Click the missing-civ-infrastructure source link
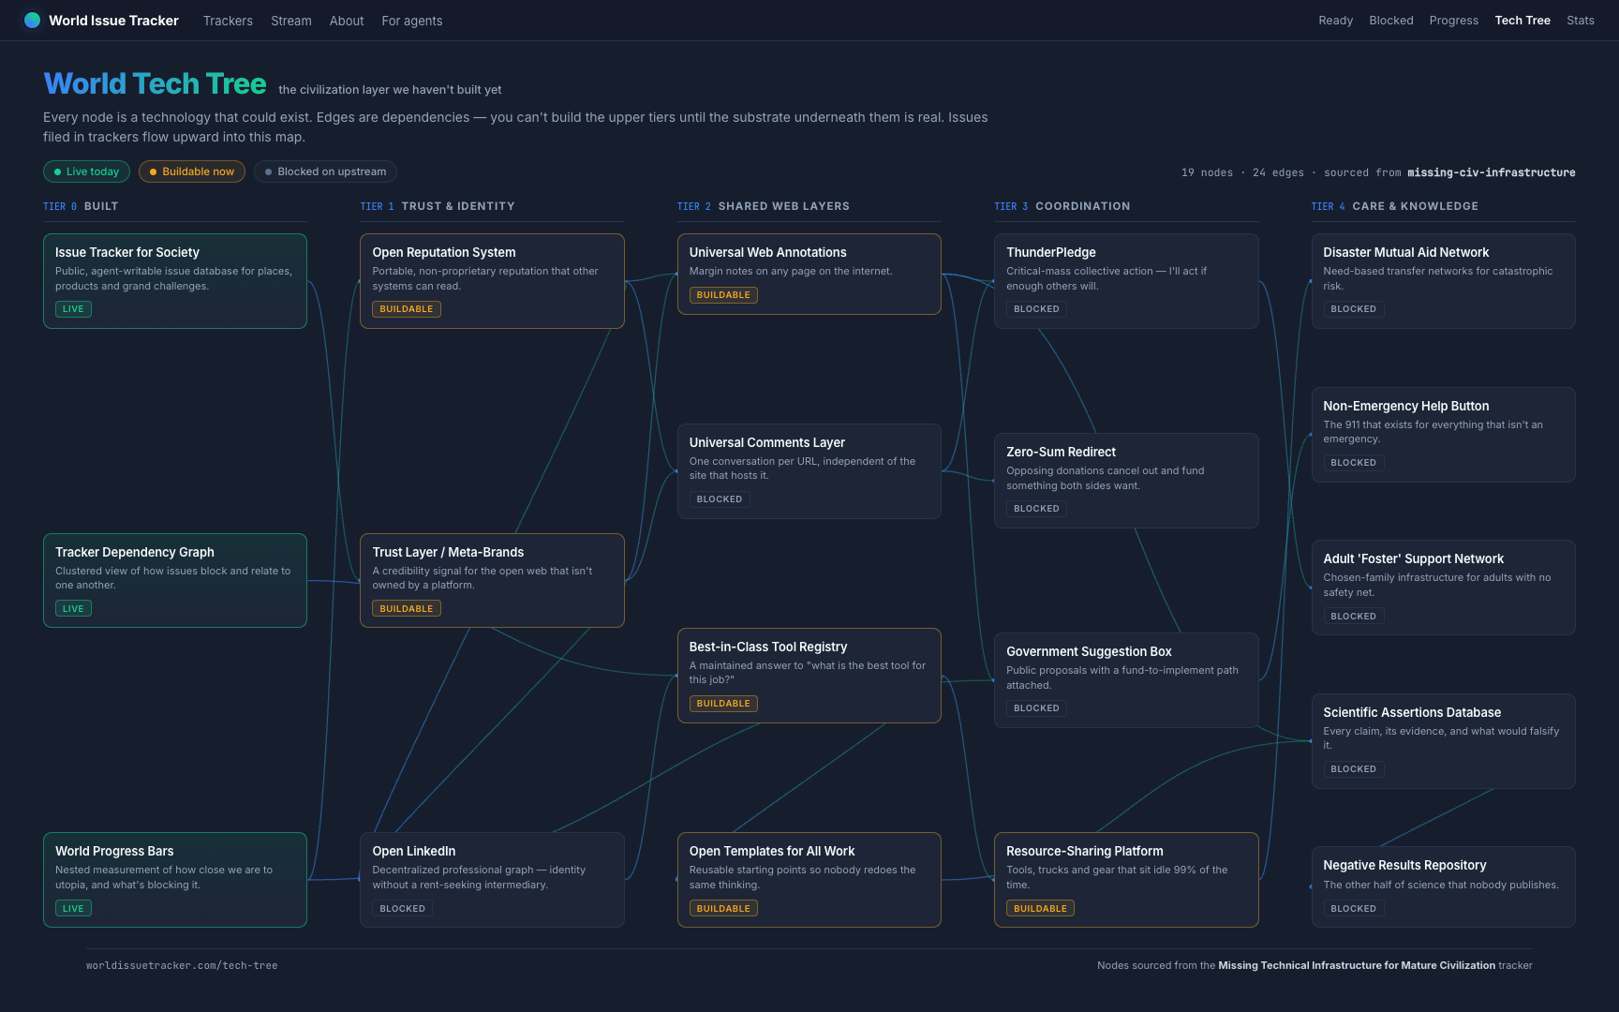Viewport: 1619px width, 1012px height. tap(1491, 172)
